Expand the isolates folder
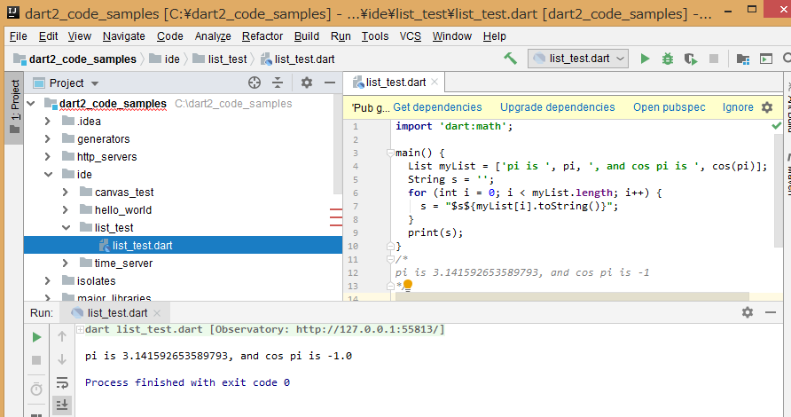This screenshot has width=791, height=417. click(47, 280)
